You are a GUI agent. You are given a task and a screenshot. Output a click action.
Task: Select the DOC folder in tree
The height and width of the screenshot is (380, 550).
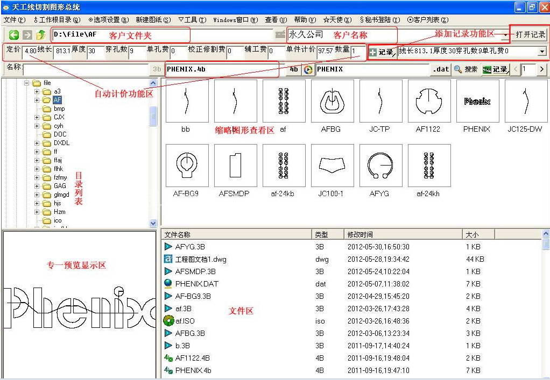pyautogui.click(x=60, y=134)
